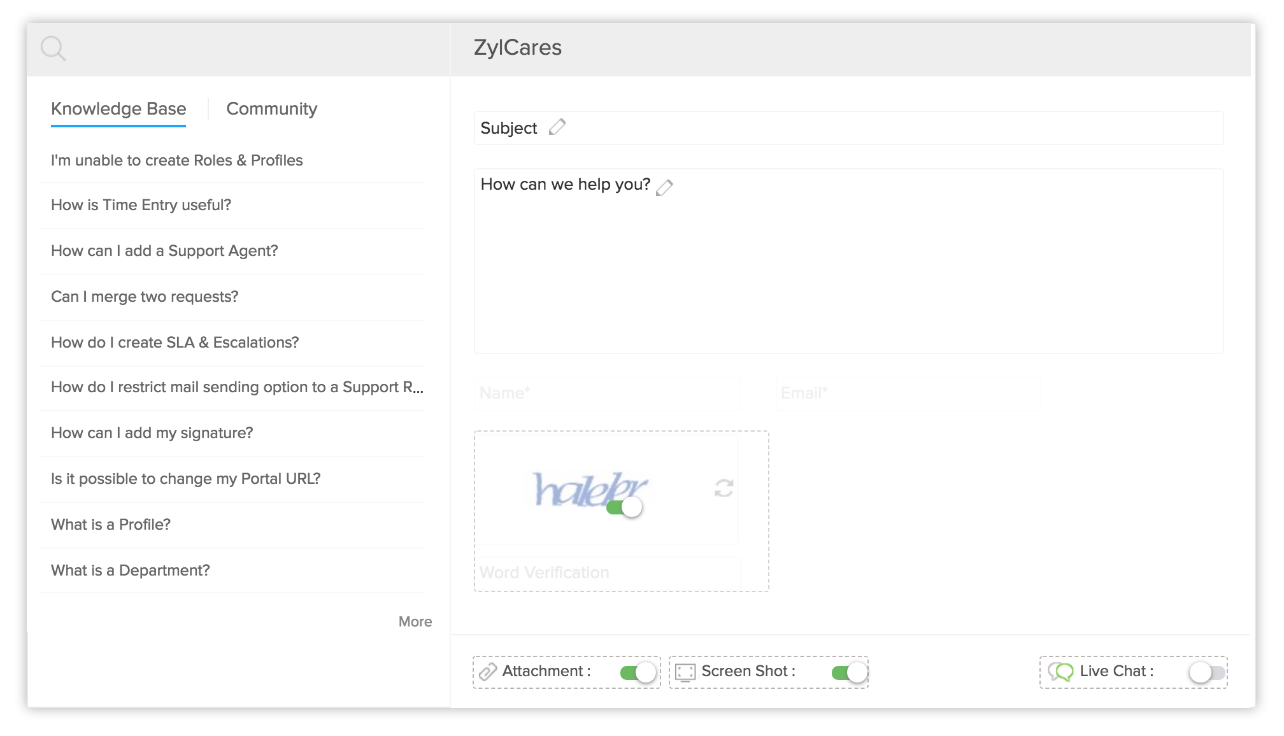Click the Screen Shot icon
Viewport: 1284px width, 736px height.
[685, 672]
